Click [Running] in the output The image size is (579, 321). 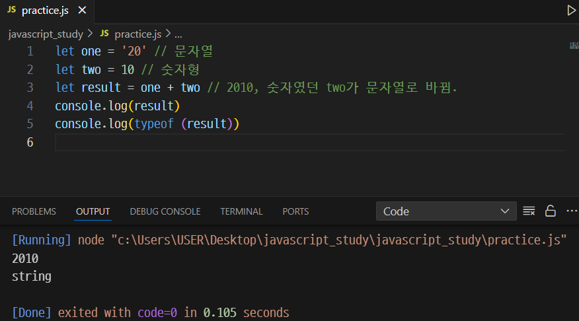click(x=42, y=240)
